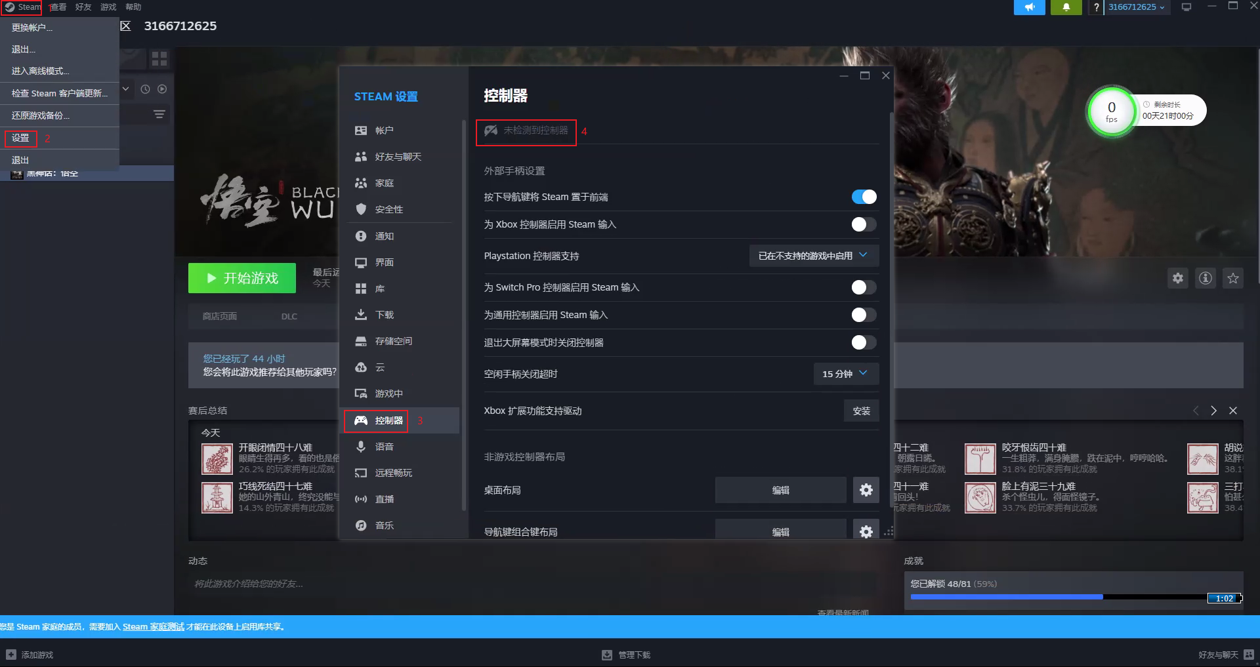Open the 商店页面 tab
The image size is (1260, 667).
(220, 316)
